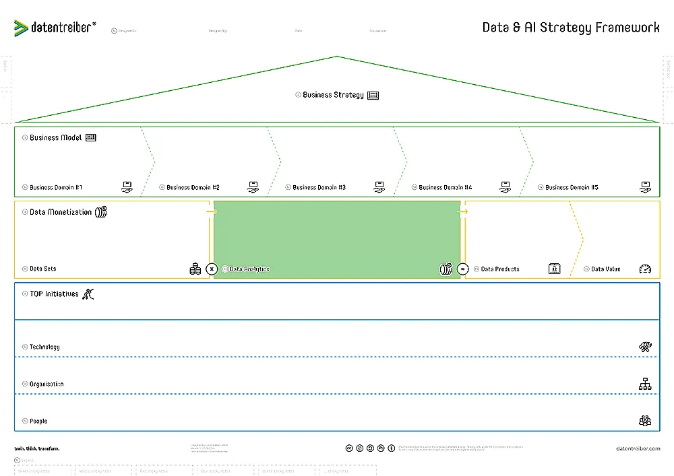Click the Designed by header field

pos(218,31)
